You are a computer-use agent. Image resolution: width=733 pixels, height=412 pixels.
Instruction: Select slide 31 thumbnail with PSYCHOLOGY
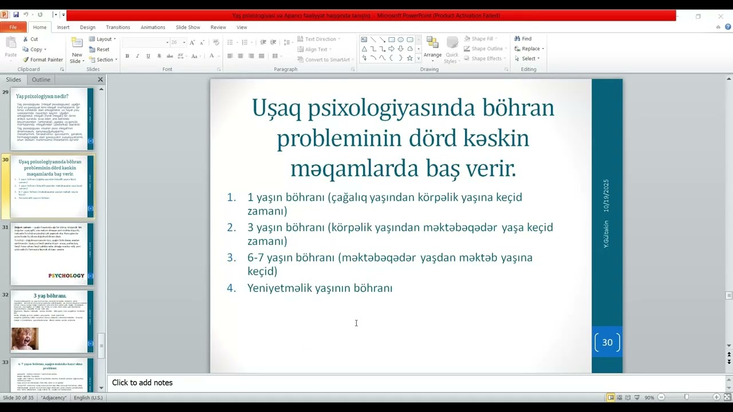coord(52,254)
